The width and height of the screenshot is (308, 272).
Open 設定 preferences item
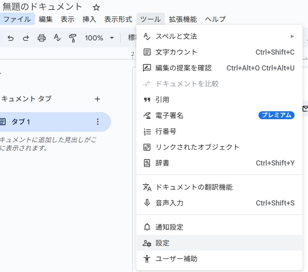219,243
